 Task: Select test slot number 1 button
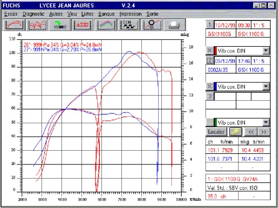coord(210,25)
